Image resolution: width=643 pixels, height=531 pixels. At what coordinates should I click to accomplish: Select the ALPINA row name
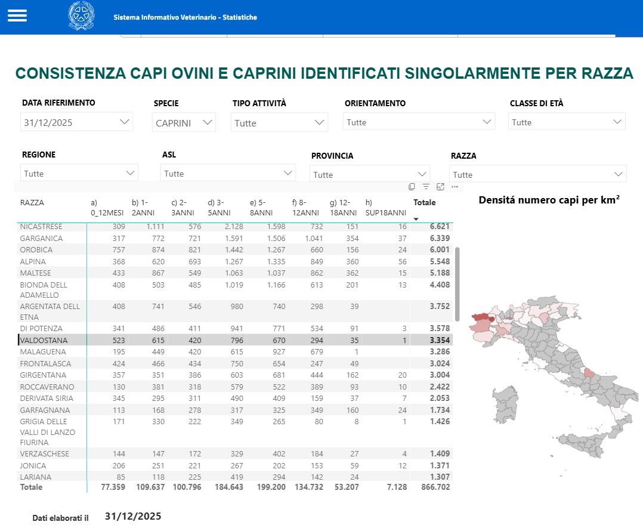pos(33,261)
